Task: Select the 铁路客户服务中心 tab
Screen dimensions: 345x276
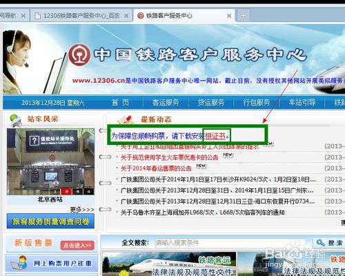Action: pyautogui.click(x=184, y=16)
